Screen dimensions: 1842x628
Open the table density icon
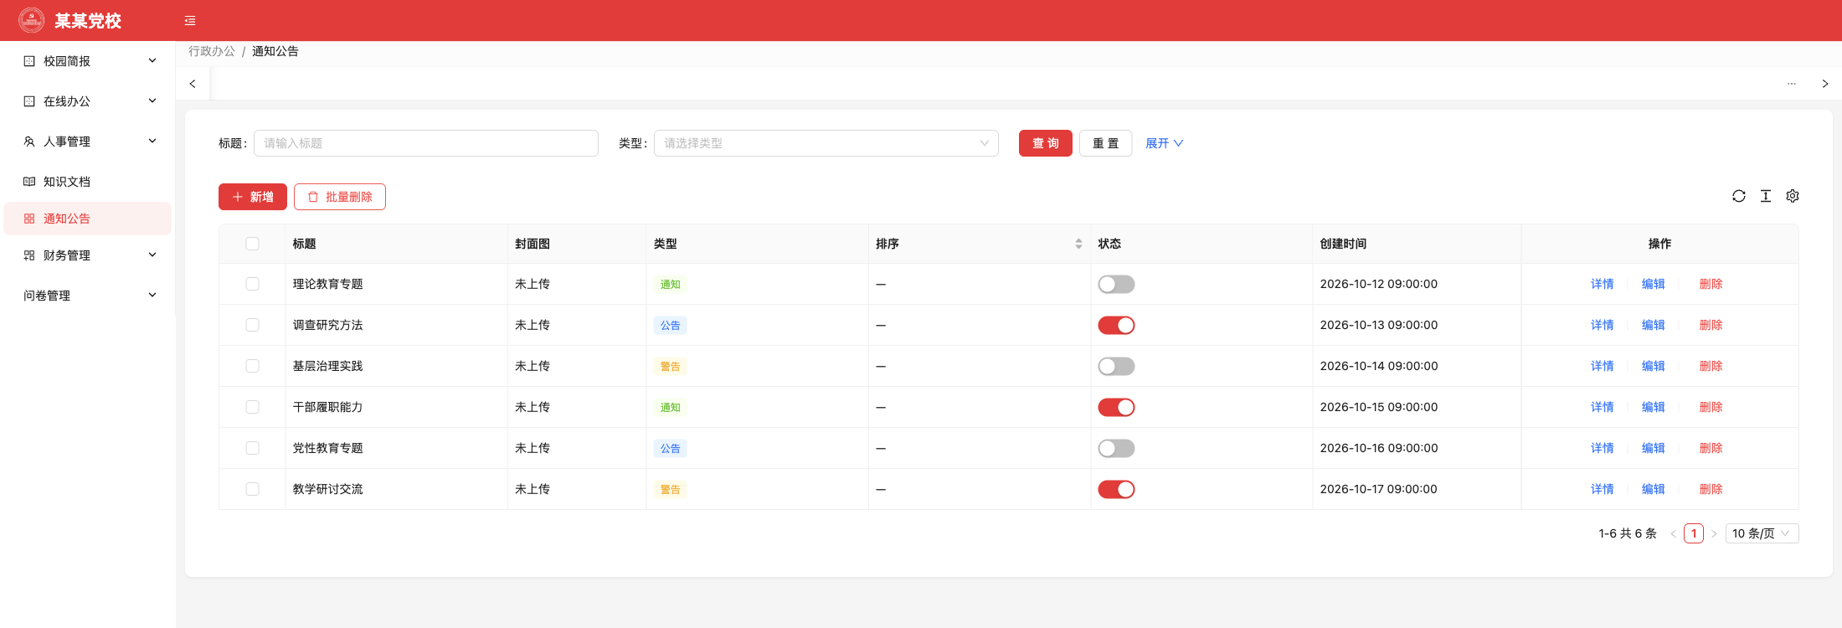[x=1766, y=196]
